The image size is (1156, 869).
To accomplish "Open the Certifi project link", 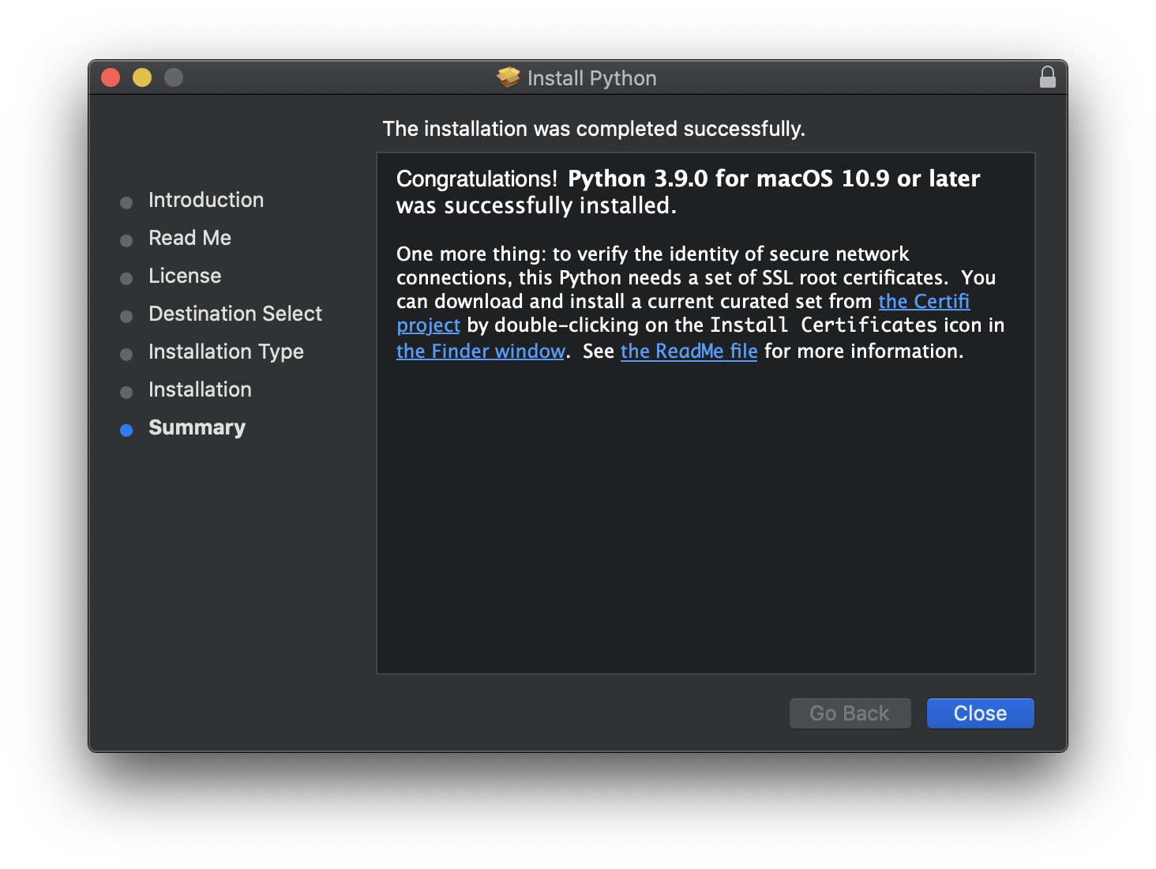I will (924, 301).
